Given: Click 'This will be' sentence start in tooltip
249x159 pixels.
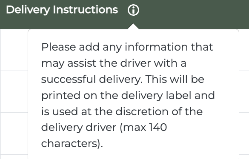Looking at the screenshot, I should tap(175, 79).
